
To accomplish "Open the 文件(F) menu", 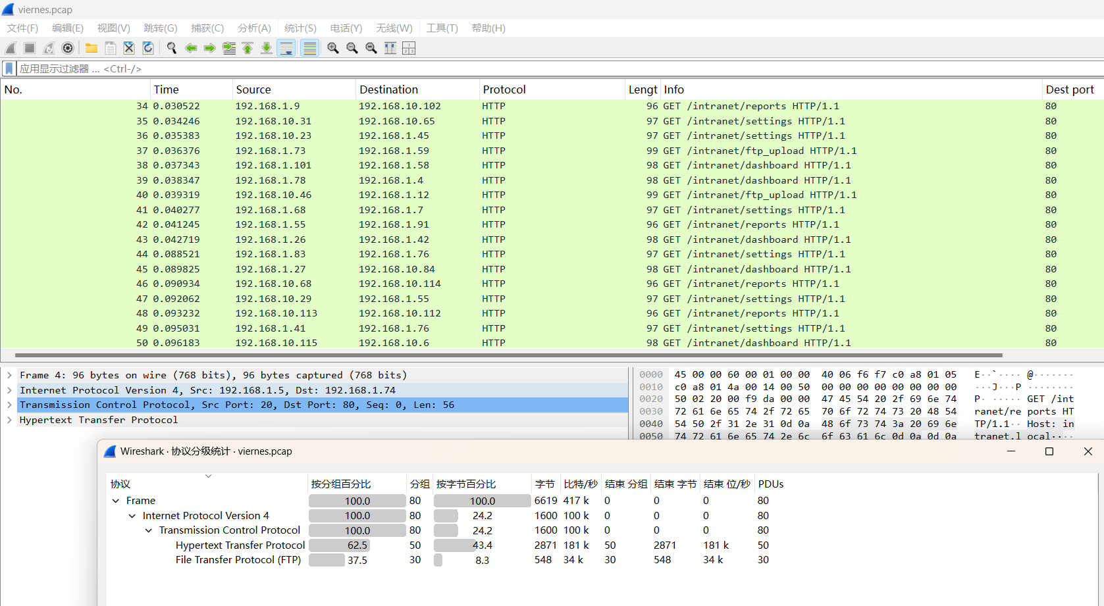I will (22, 28).
